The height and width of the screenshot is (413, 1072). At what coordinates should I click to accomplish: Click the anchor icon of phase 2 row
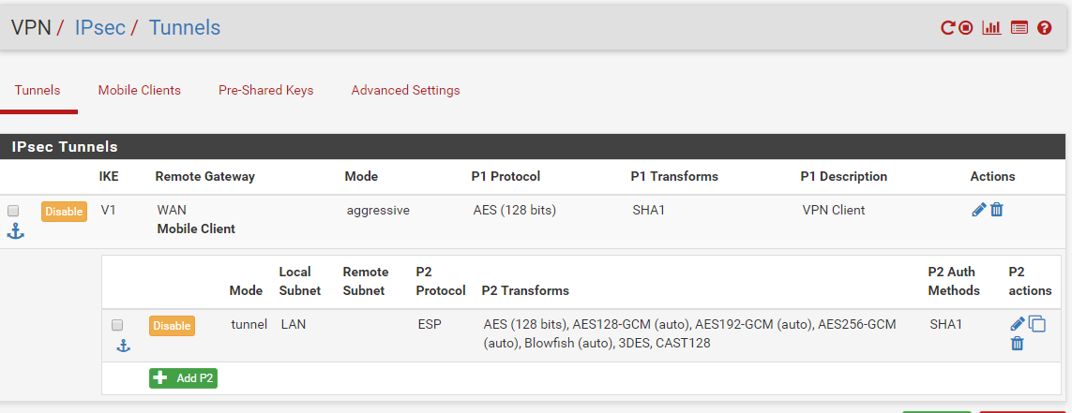point(123,347)
